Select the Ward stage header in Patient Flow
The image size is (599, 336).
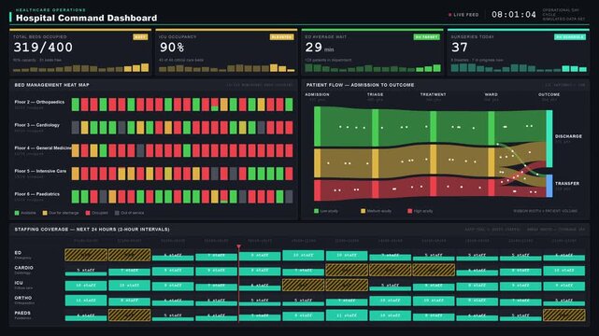point(492,94)
